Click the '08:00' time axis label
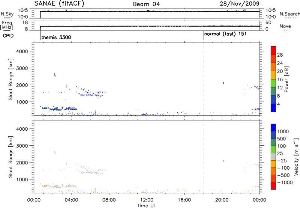 click(109, 200)
